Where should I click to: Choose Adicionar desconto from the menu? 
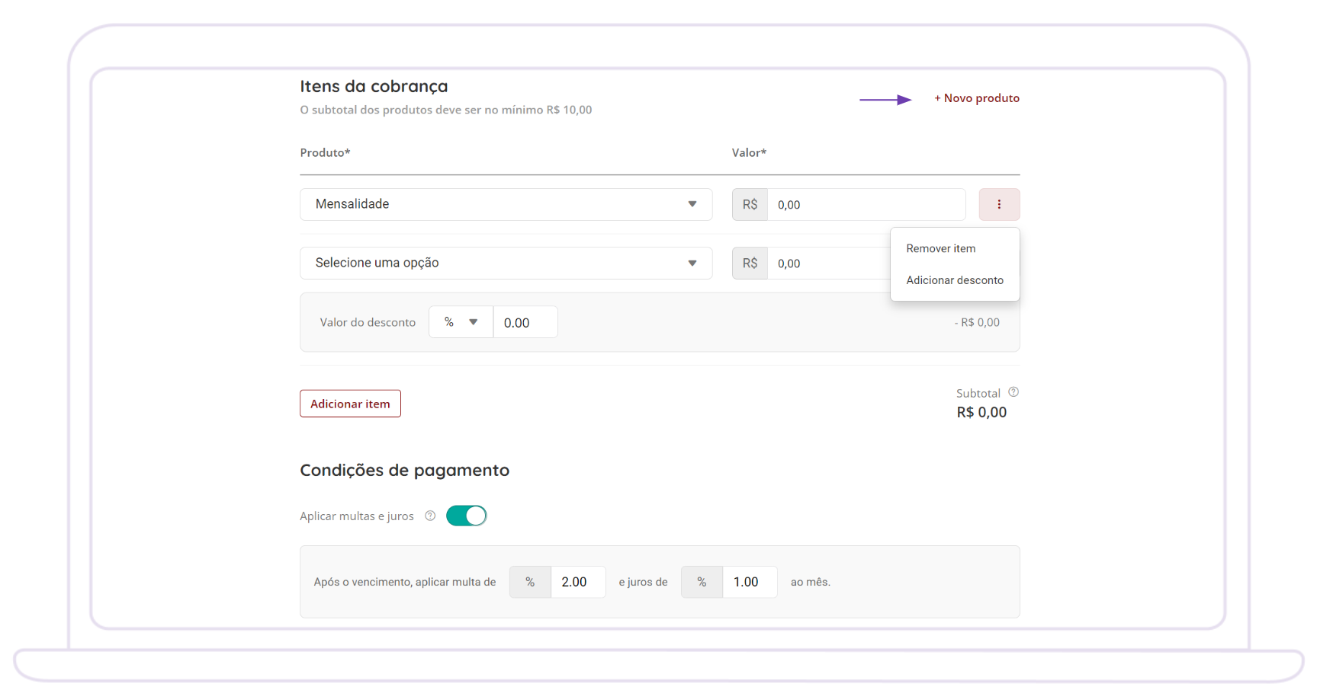(955, 280)
